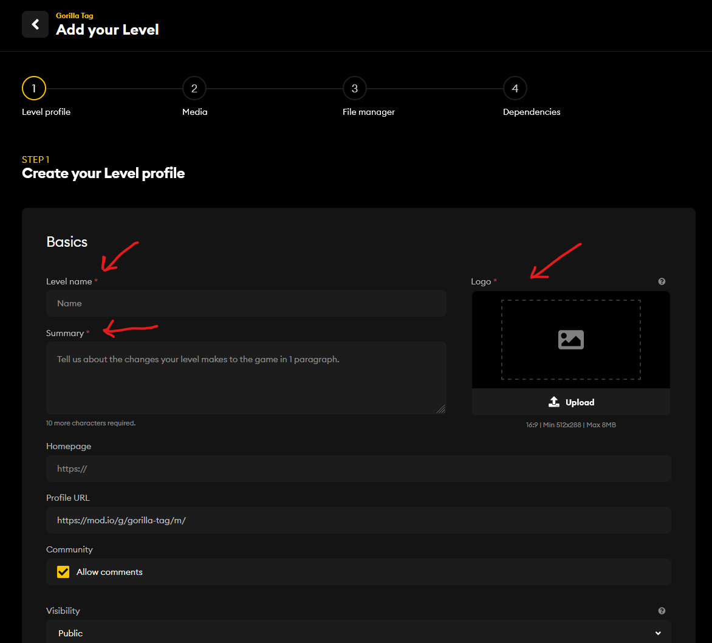Click the Profile URL input field

[358, 520]
